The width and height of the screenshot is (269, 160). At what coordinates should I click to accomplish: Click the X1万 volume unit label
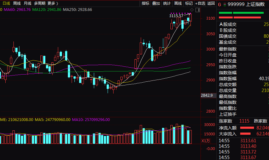[x=206, y=141]
